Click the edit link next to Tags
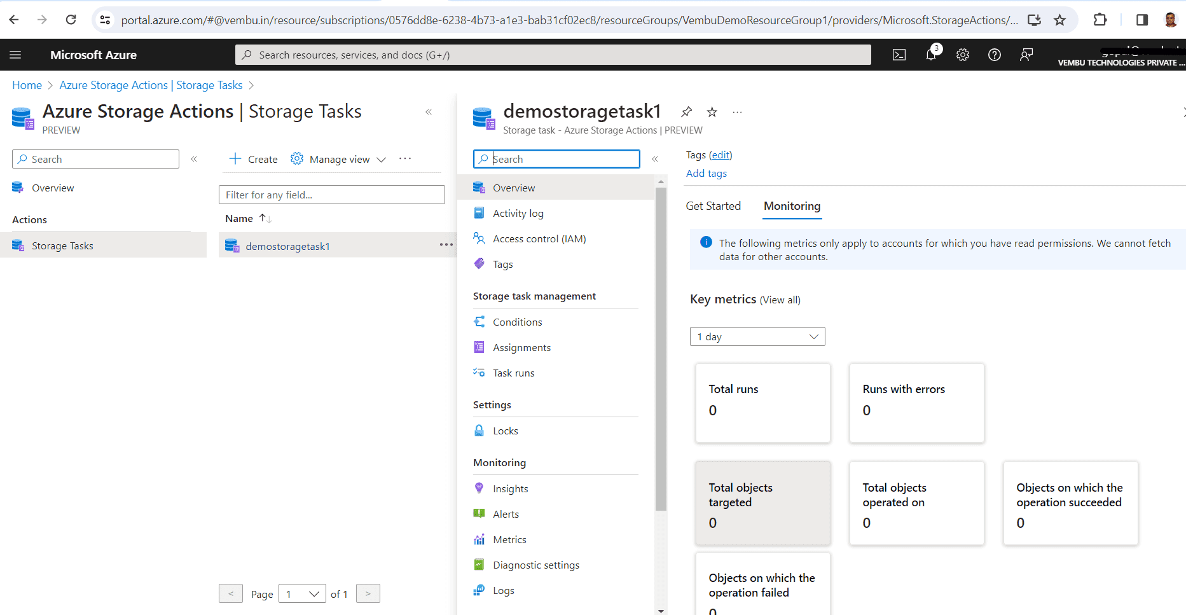The width and height of the screenshot is (1186, 615). (x=721, y=155)
